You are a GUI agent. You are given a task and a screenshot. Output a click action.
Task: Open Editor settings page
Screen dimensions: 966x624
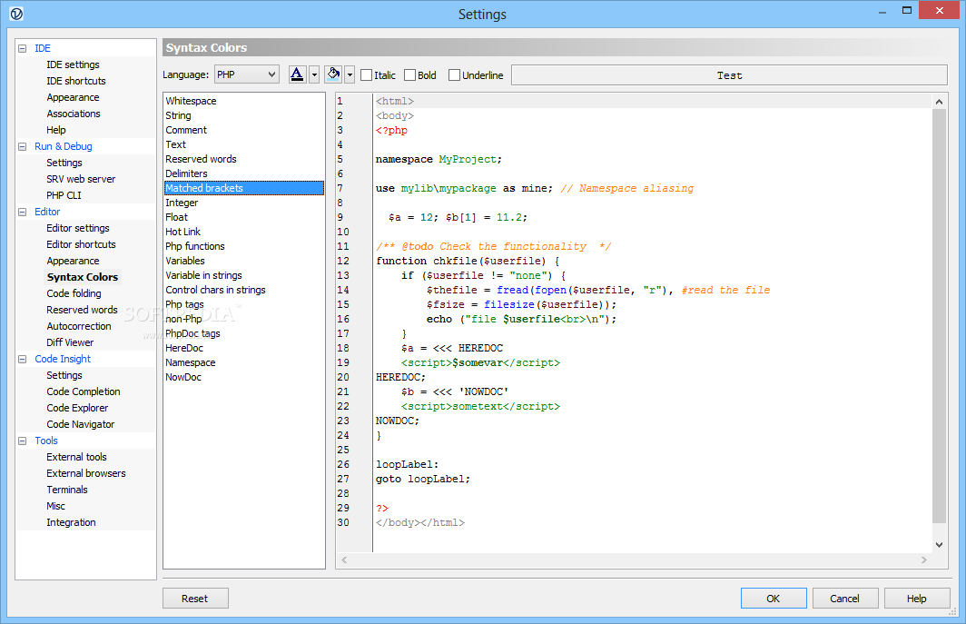point(78,228)
